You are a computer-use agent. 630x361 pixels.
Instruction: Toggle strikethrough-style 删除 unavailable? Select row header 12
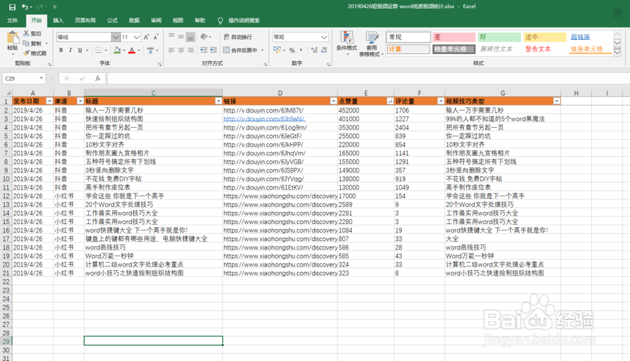(x=6, y=196)
